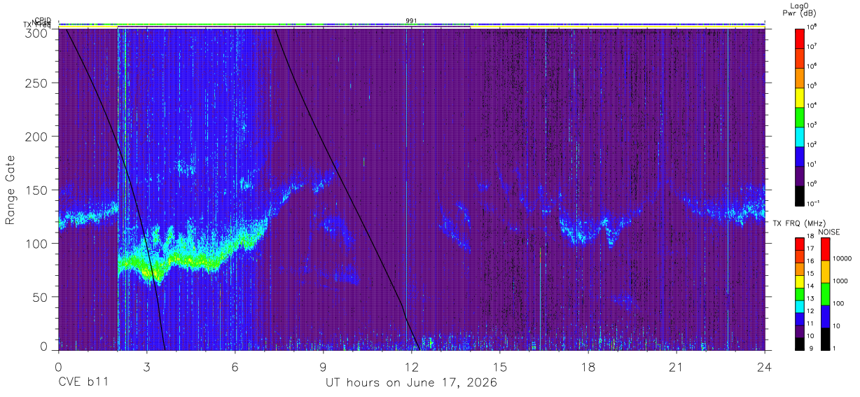Image resolution: width=860 pixels, height=397 pixels.
Task: Click the green segment of NOISE colorbar
Action: click(824, 294)
